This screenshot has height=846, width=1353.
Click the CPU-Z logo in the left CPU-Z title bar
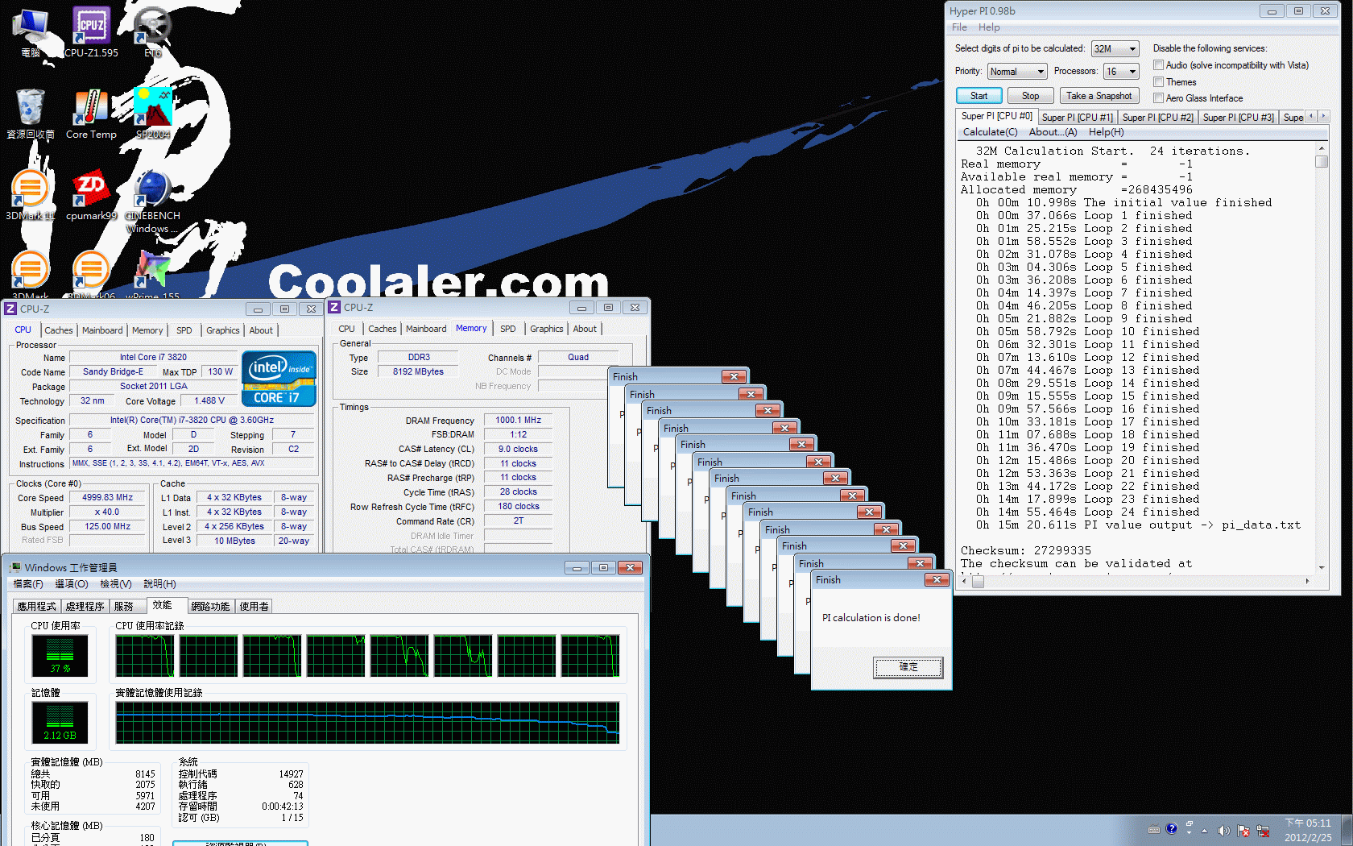[x=10, y=309]
